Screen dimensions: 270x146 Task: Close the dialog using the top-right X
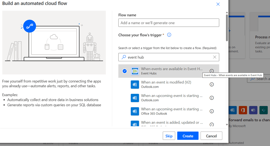tap(218, 4)
